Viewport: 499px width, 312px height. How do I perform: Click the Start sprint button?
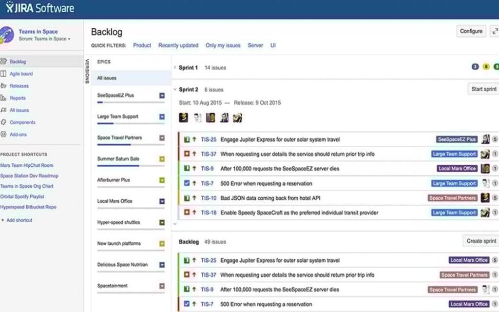pyautogui.click(x=483, y=89)
